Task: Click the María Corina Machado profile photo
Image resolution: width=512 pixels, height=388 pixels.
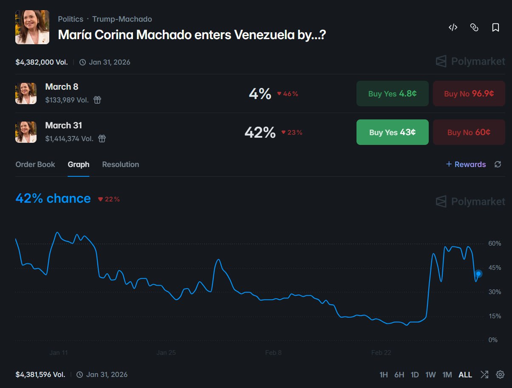Action: [x=32, y=27]
